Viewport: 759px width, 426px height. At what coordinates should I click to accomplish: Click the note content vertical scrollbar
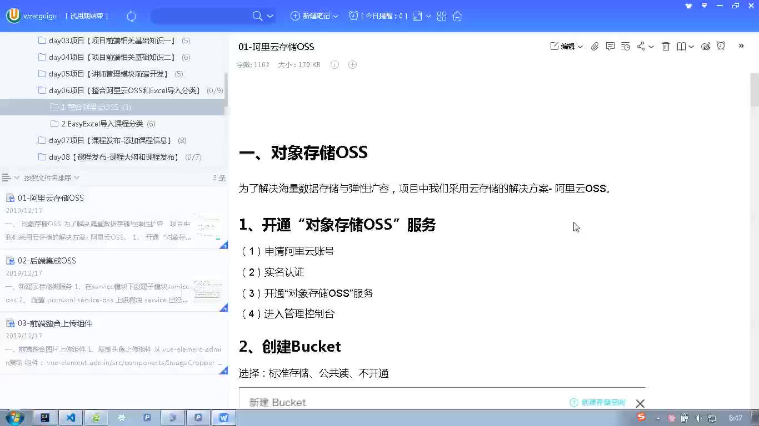[755, 89]
